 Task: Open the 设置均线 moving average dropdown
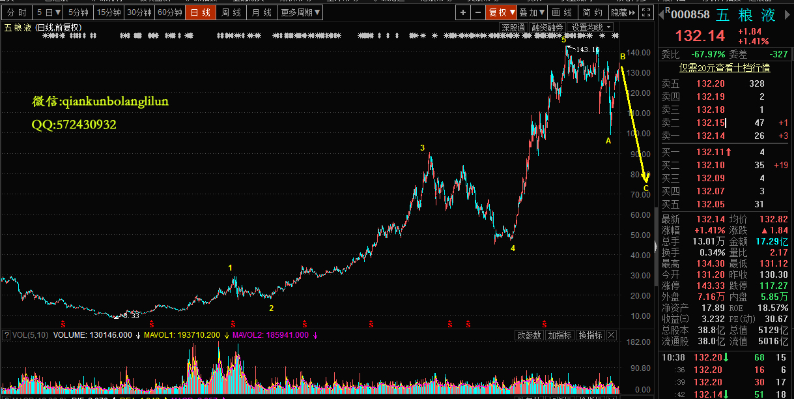coord(591,27)
